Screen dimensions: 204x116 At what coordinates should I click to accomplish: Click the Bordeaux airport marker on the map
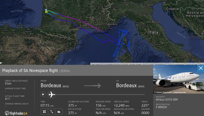coord(46,10)
